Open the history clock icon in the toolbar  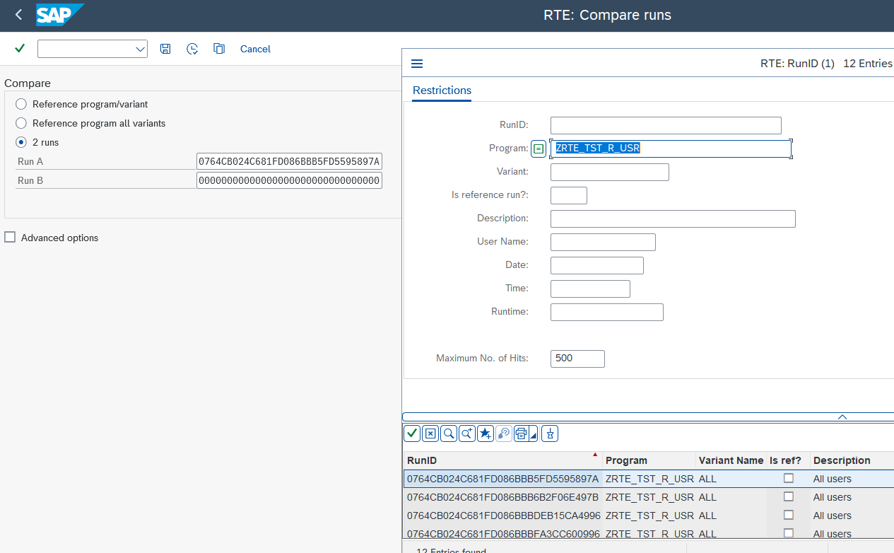[192, 49]
